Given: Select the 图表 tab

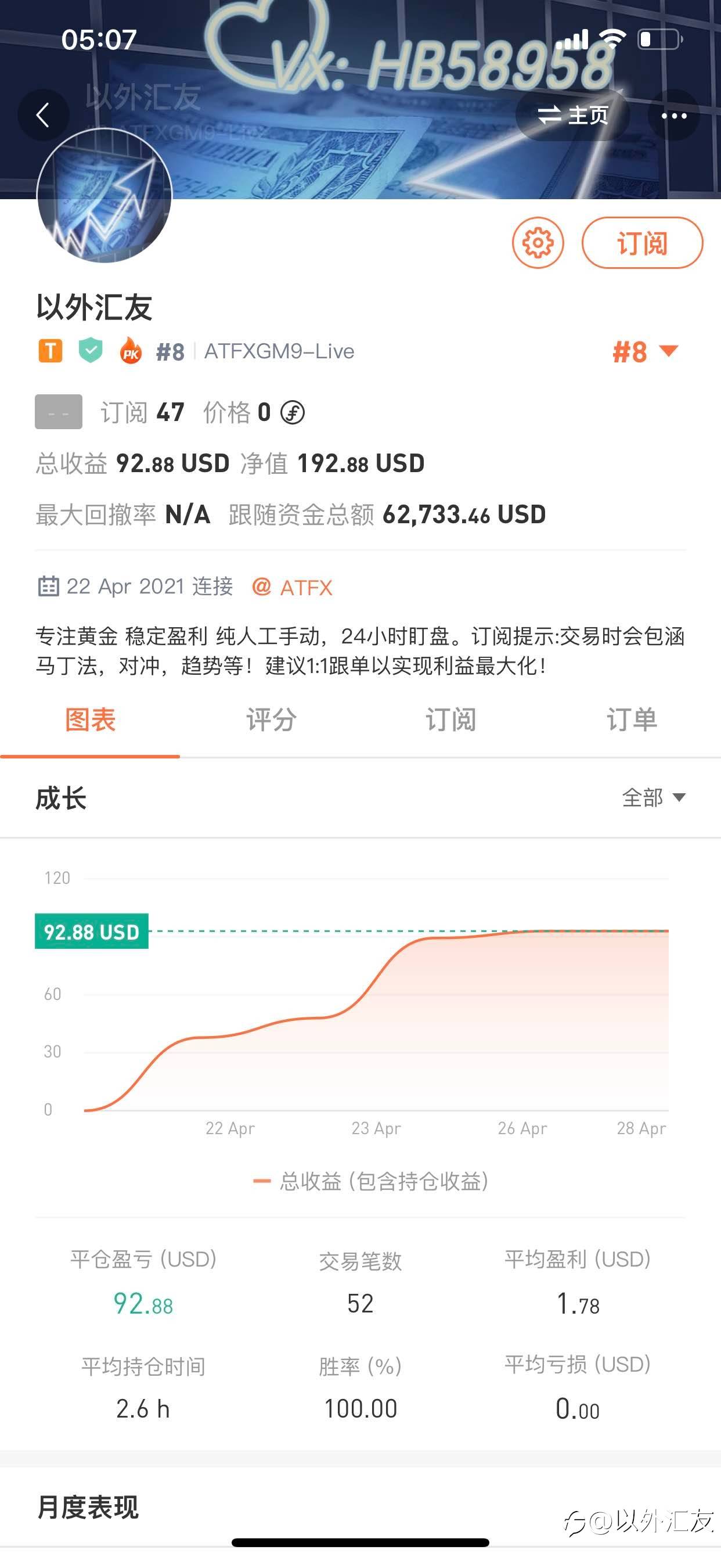Looking at the screenshot, I should (x=91, y=720).
